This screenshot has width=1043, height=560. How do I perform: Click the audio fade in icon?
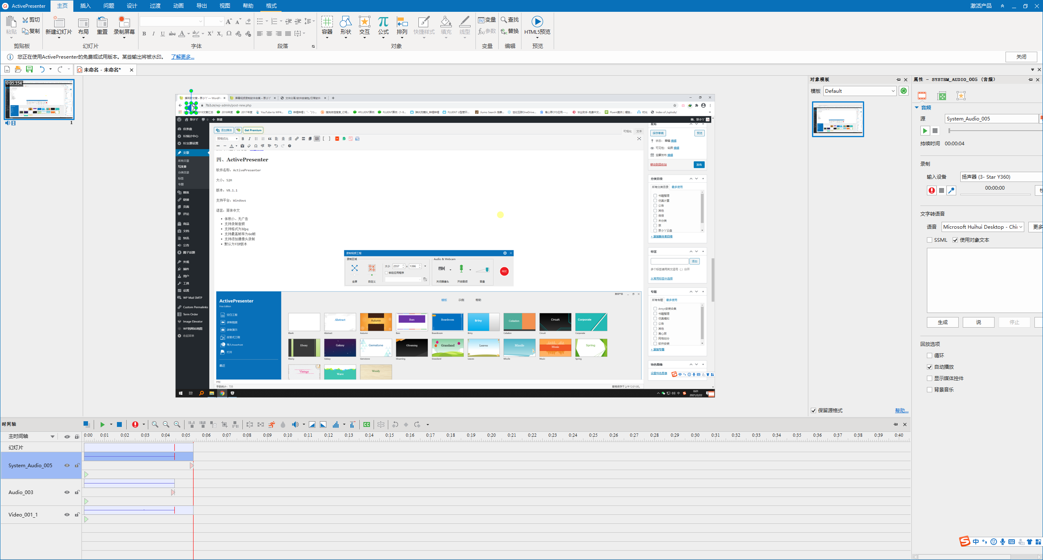coord(312,424)
